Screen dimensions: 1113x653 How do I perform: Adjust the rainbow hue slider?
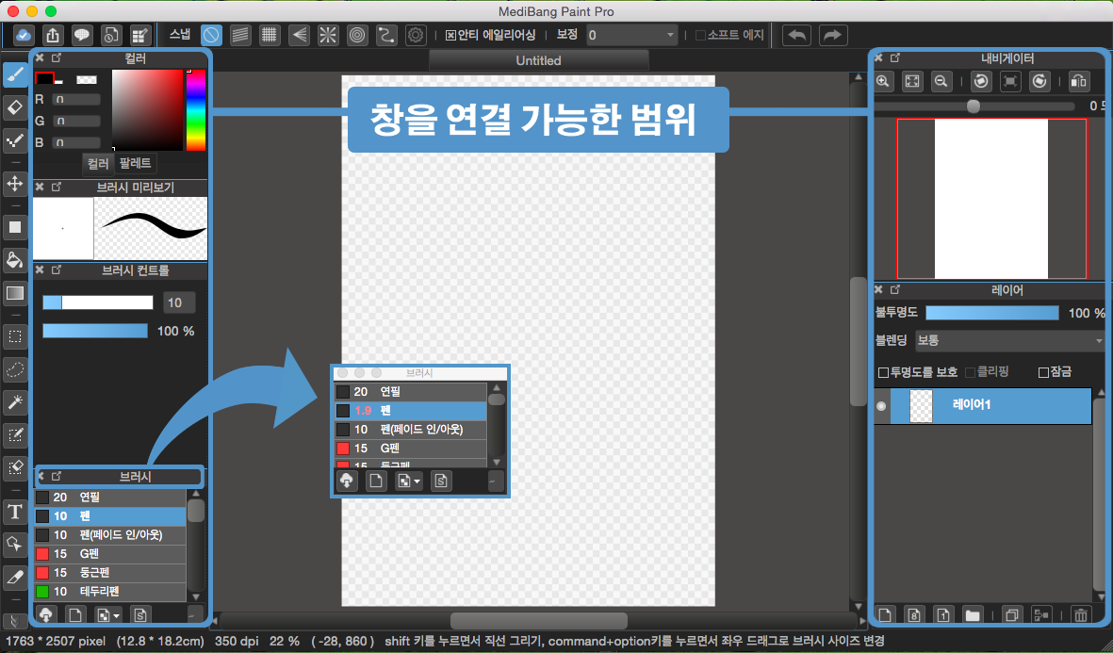pos(196,110)
